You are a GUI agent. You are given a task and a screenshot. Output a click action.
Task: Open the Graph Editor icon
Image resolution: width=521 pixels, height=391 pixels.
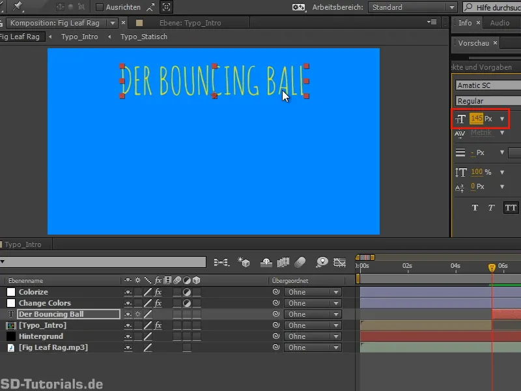pos(339,263)
